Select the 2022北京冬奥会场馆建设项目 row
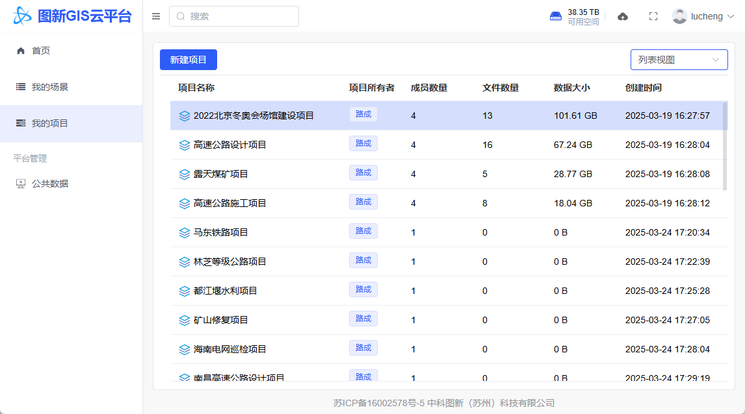Screen dimensions: 745x414 [x=254, y=116]
